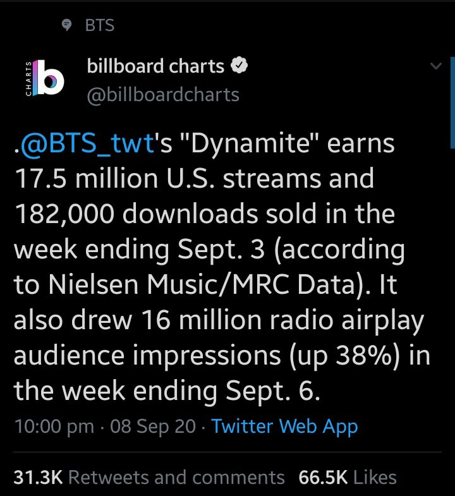View the 66.5K Likes list
The image size is (455, 496).
click(348, 477)
